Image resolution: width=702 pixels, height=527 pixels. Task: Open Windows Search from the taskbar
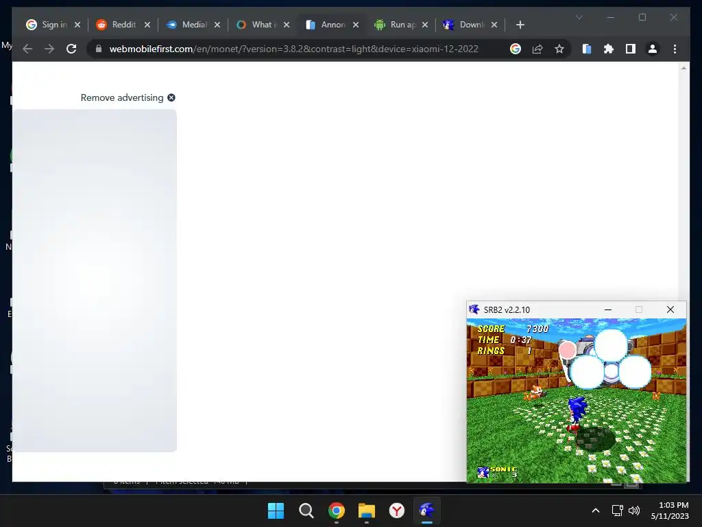click(306, 511)
